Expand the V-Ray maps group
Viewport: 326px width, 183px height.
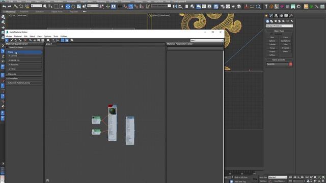click(x=25, y=69)
